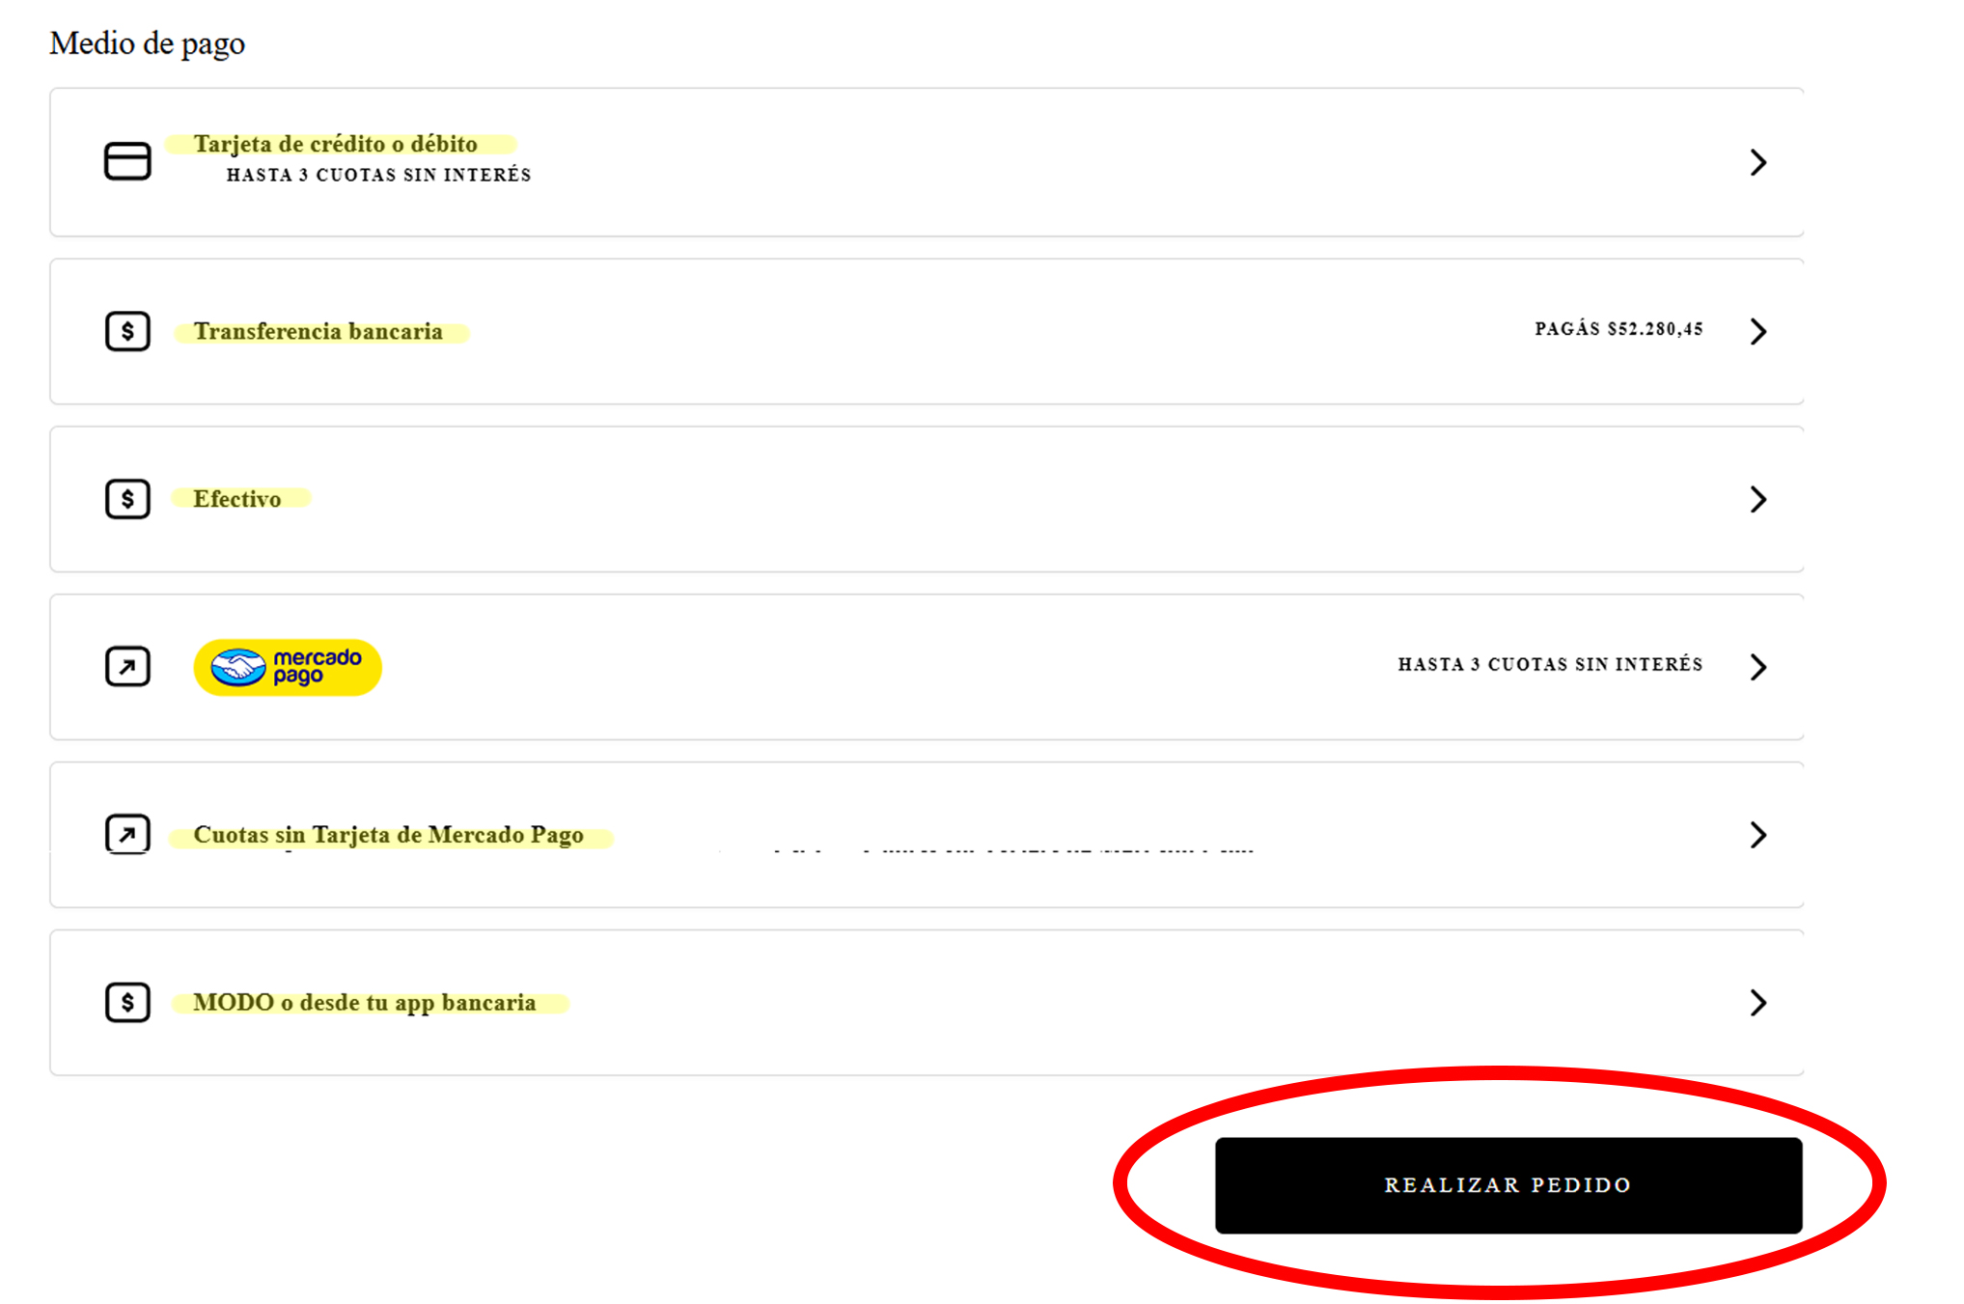Expand the Transferencia bancaria chevron
The height and width of the screenshot is (1304, 1964).
coord(1757,331)
